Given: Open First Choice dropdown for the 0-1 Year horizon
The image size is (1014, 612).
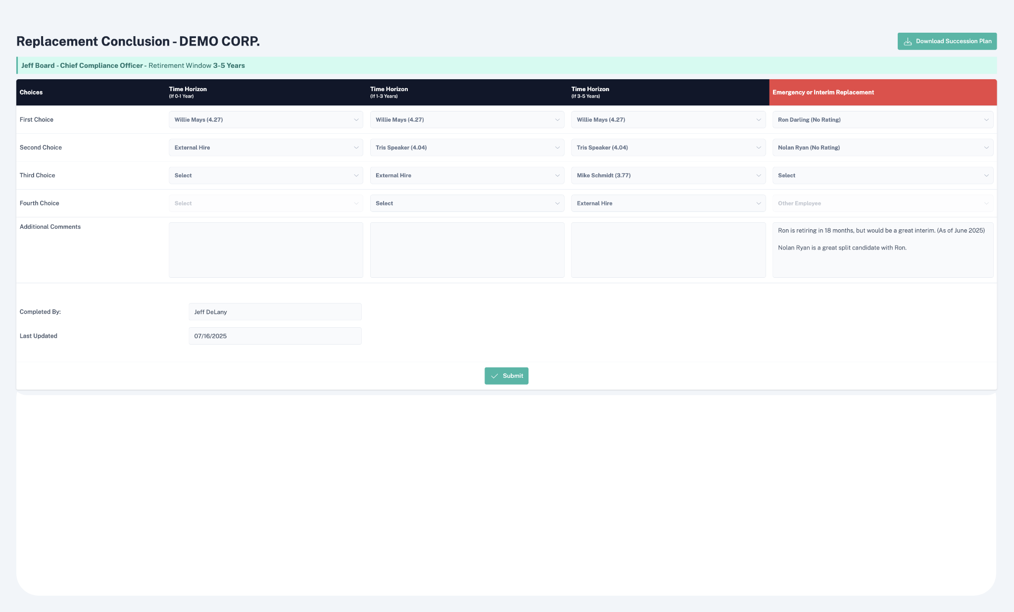Looking at the screenshot, I should [x=266, y=120].
